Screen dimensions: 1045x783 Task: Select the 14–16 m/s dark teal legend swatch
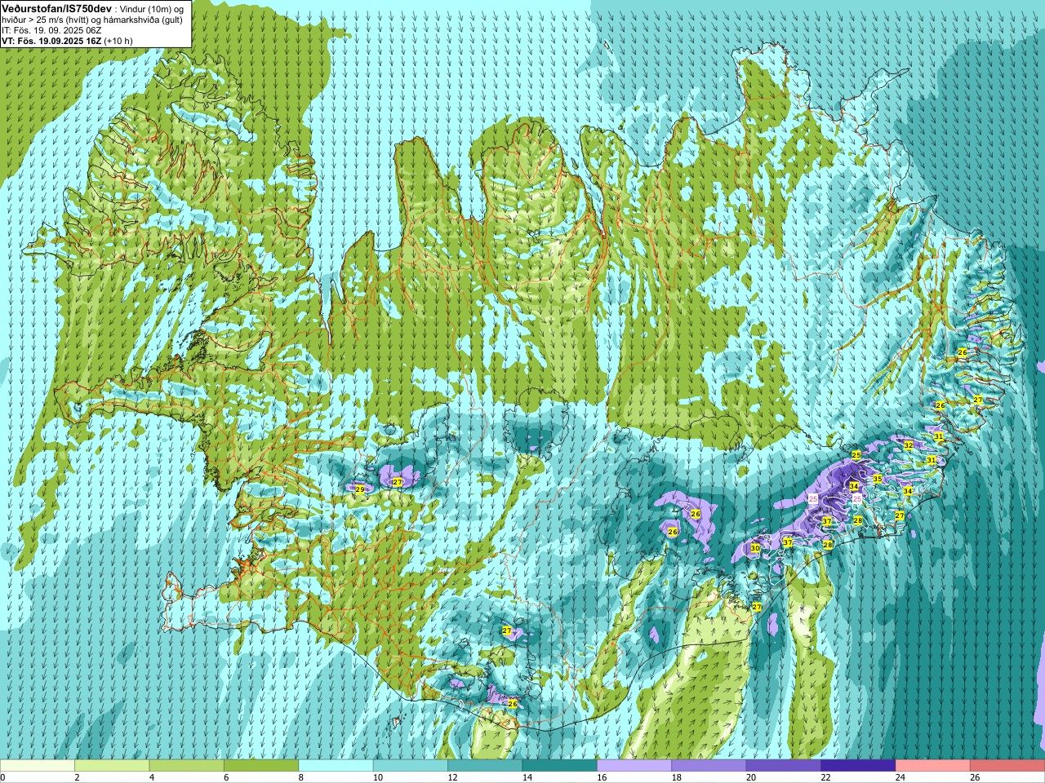[559, 766]
